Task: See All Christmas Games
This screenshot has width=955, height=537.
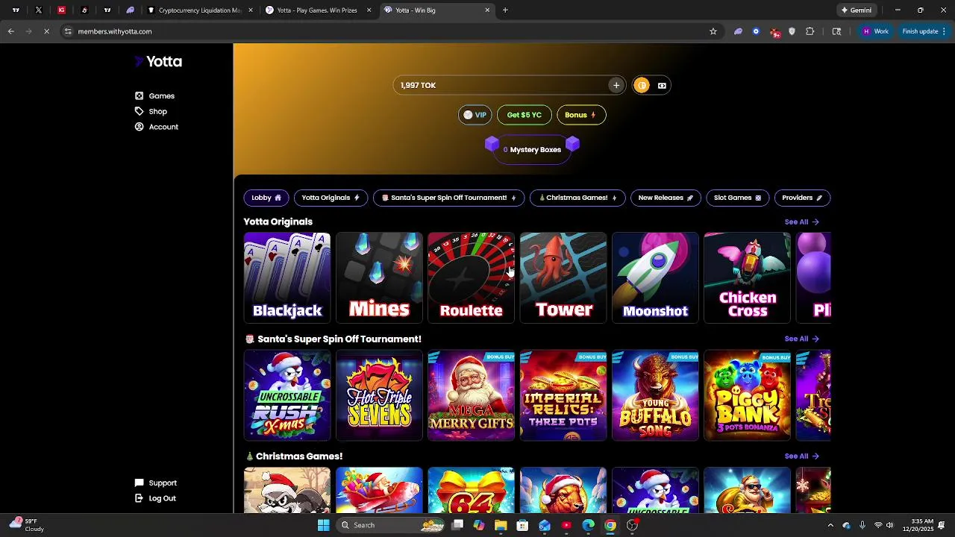Action: point(801,456)
